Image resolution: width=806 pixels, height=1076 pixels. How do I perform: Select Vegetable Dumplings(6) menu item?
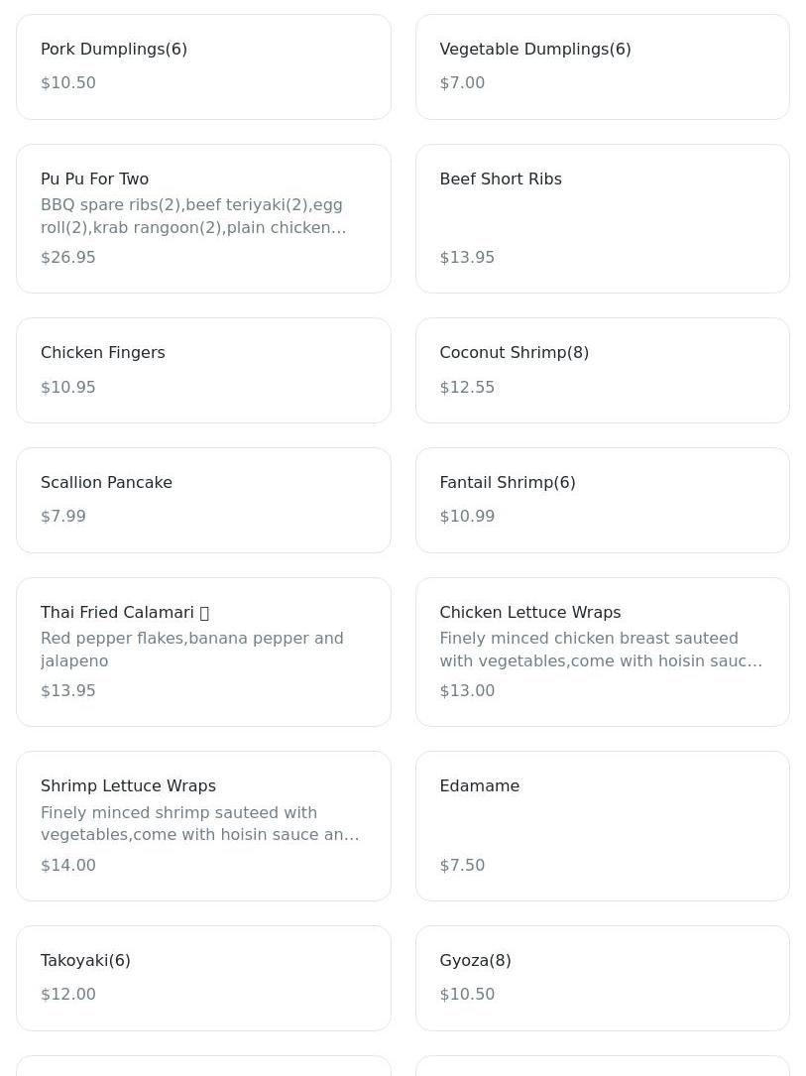pos(603,66)
